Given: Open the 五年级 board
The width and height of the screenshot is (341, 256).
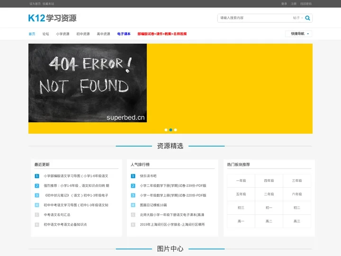Looking at the screenshot, I should (241, 194).
